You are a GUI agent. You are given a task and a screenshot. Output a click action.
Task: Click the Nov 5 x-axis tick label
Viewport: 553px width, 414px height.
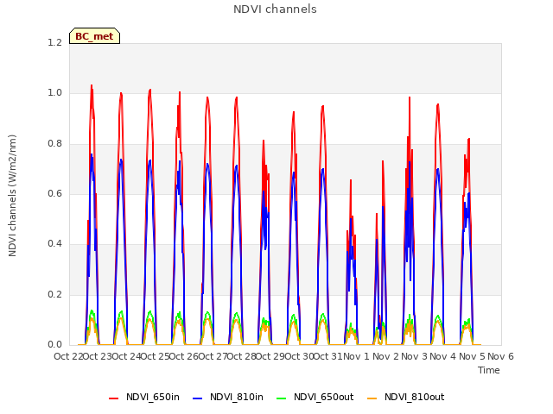point(473,356)
